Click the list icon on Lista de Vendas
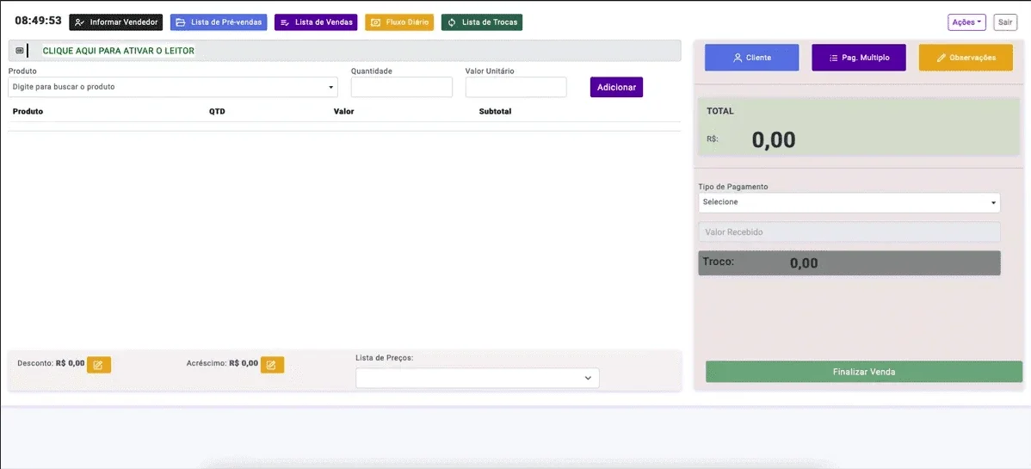 click(x=285, y=22)
